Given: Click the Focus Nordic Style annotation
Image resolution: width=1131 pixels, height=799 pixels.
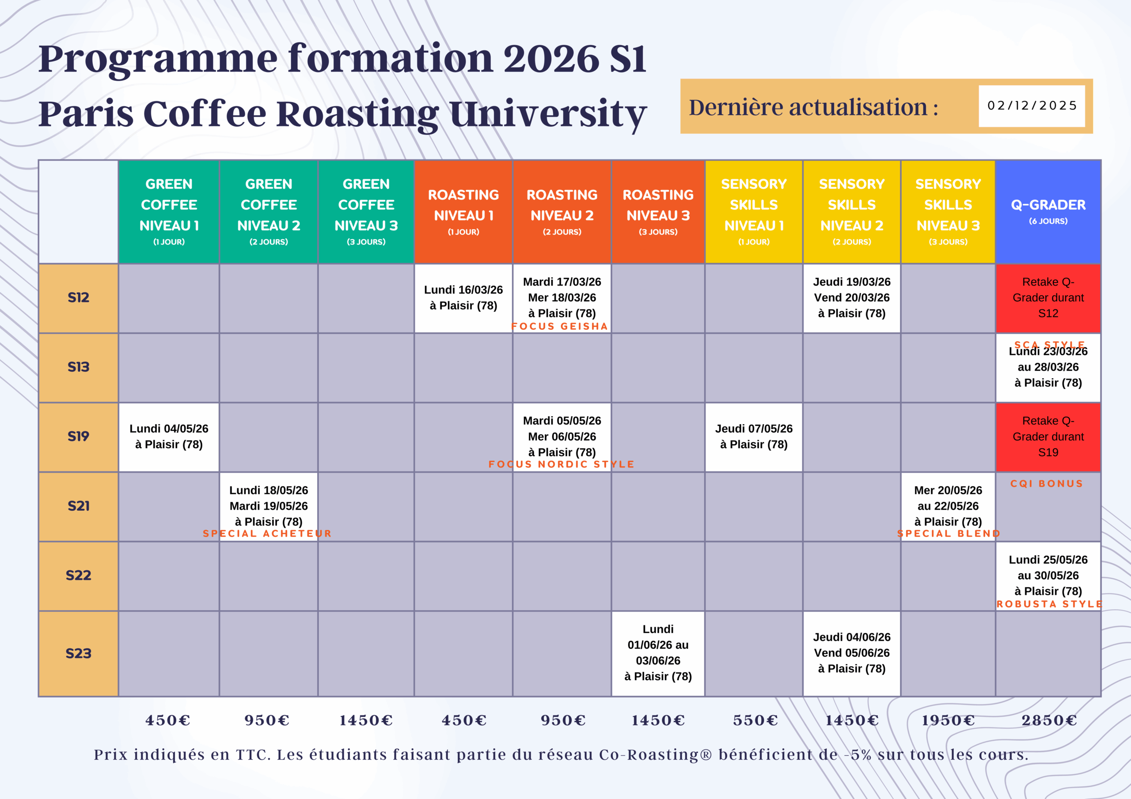Looking at the screenshot, I should 561,464.
